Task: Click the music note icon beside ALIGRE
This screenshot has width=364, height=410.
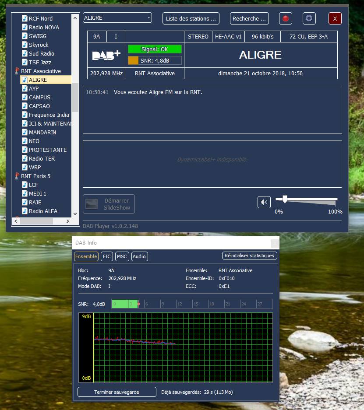Action: tap(25, 80)
